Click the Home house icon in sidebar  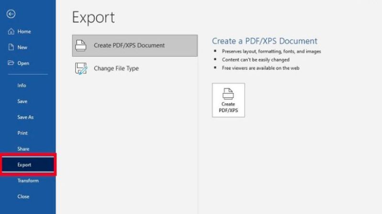tap(11, 31)
